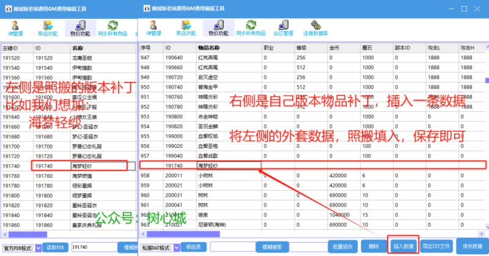Click the 保存数据 button

click(x=472, y=246)
